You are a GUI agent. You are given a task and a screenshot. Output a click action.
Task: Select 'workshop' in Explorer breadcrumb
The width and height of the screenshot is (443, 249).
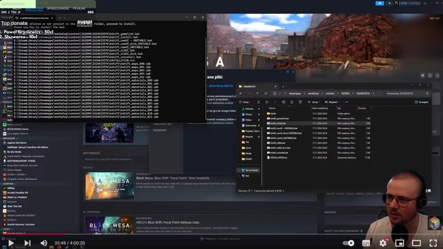pyautogui.click(x=313, y=93)
